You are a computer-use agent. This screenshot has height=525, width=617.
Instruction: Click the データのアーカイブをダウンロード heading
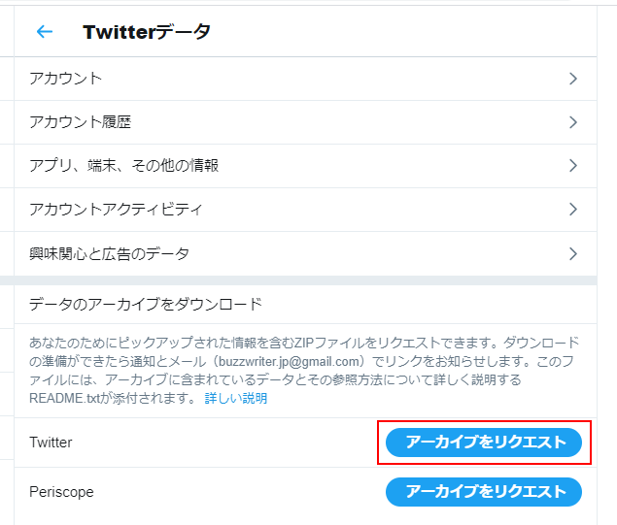[x=146, y=304]
